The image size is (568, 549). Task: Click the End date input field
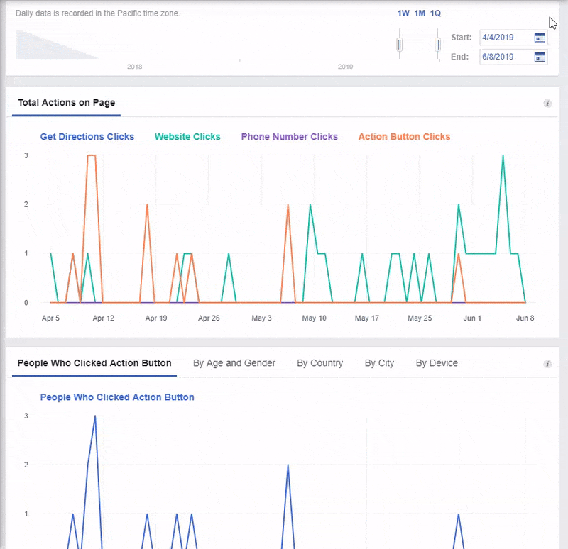click(504, 57)
